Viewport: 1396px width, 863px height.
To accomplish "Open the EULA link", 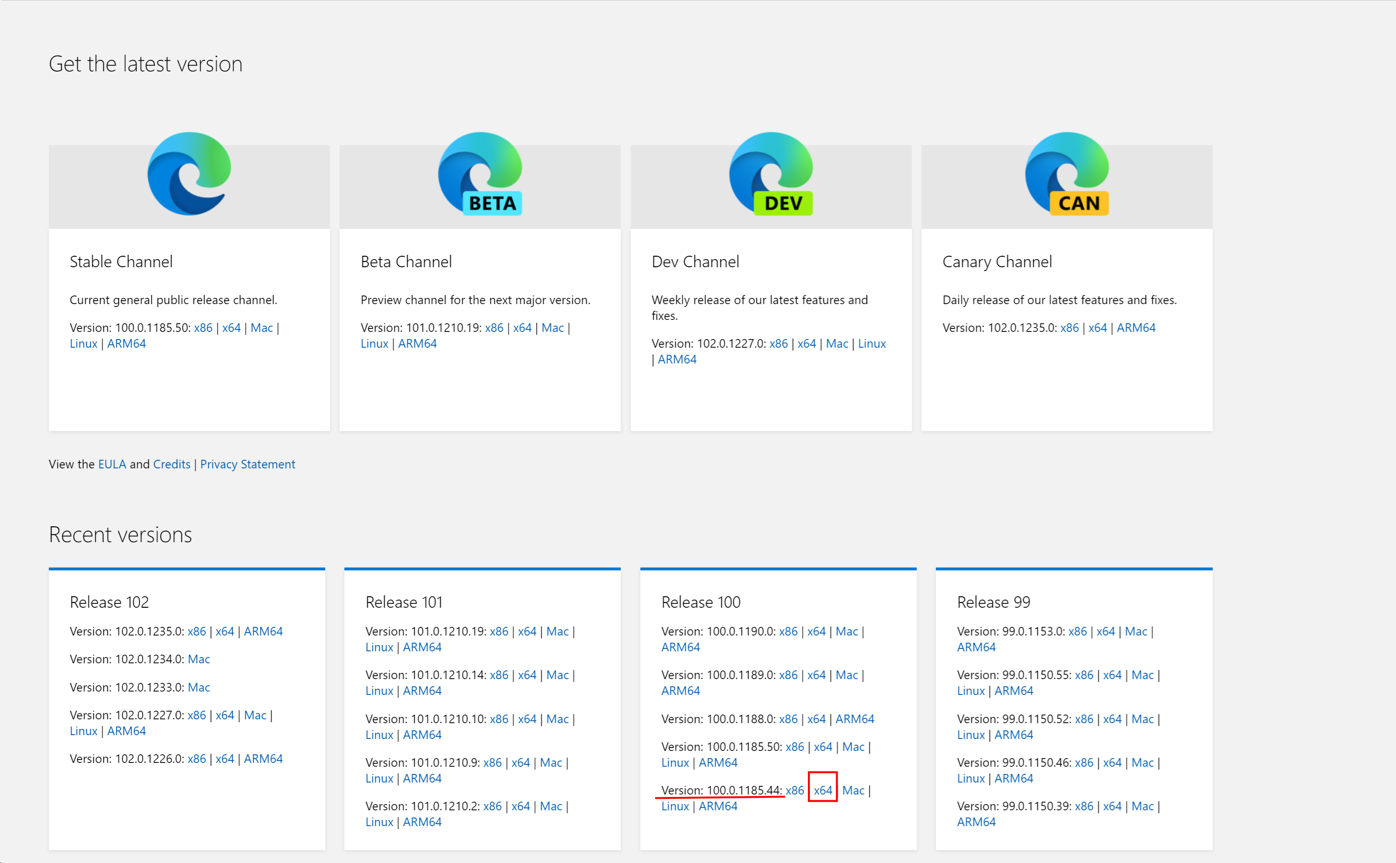I will [112, 464].
